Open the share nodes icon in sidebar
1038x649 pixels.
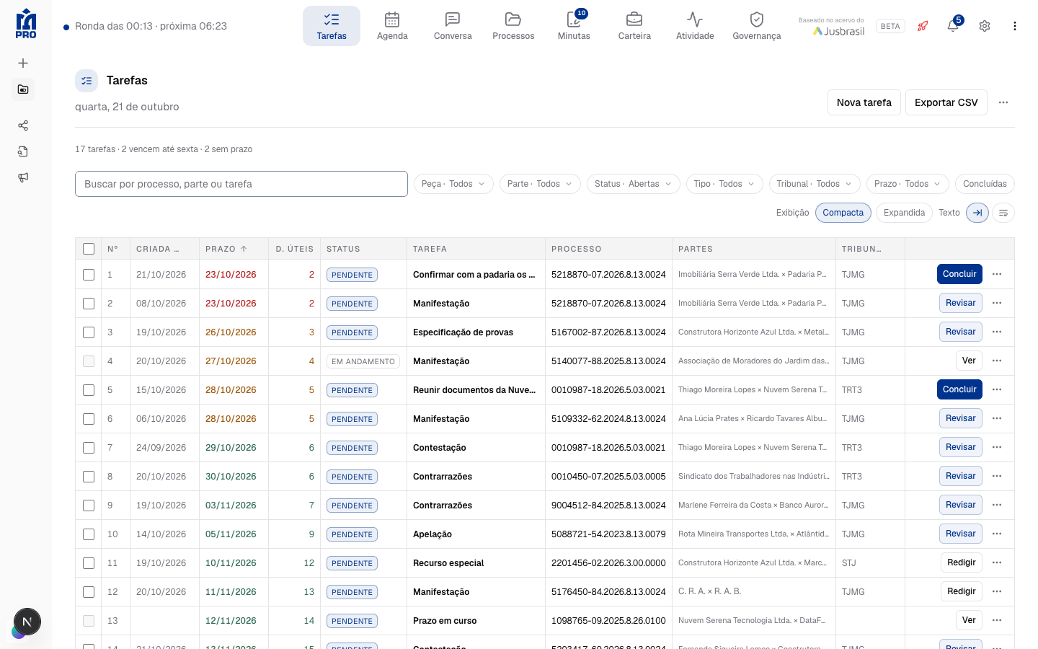pyautogui.click(x=23, y=125)
